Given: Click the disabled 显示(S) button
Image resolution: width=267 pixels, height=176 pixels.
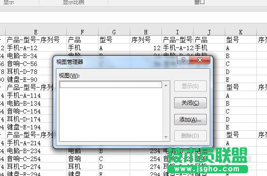Looking at the screenshot, I should (190, 86).
